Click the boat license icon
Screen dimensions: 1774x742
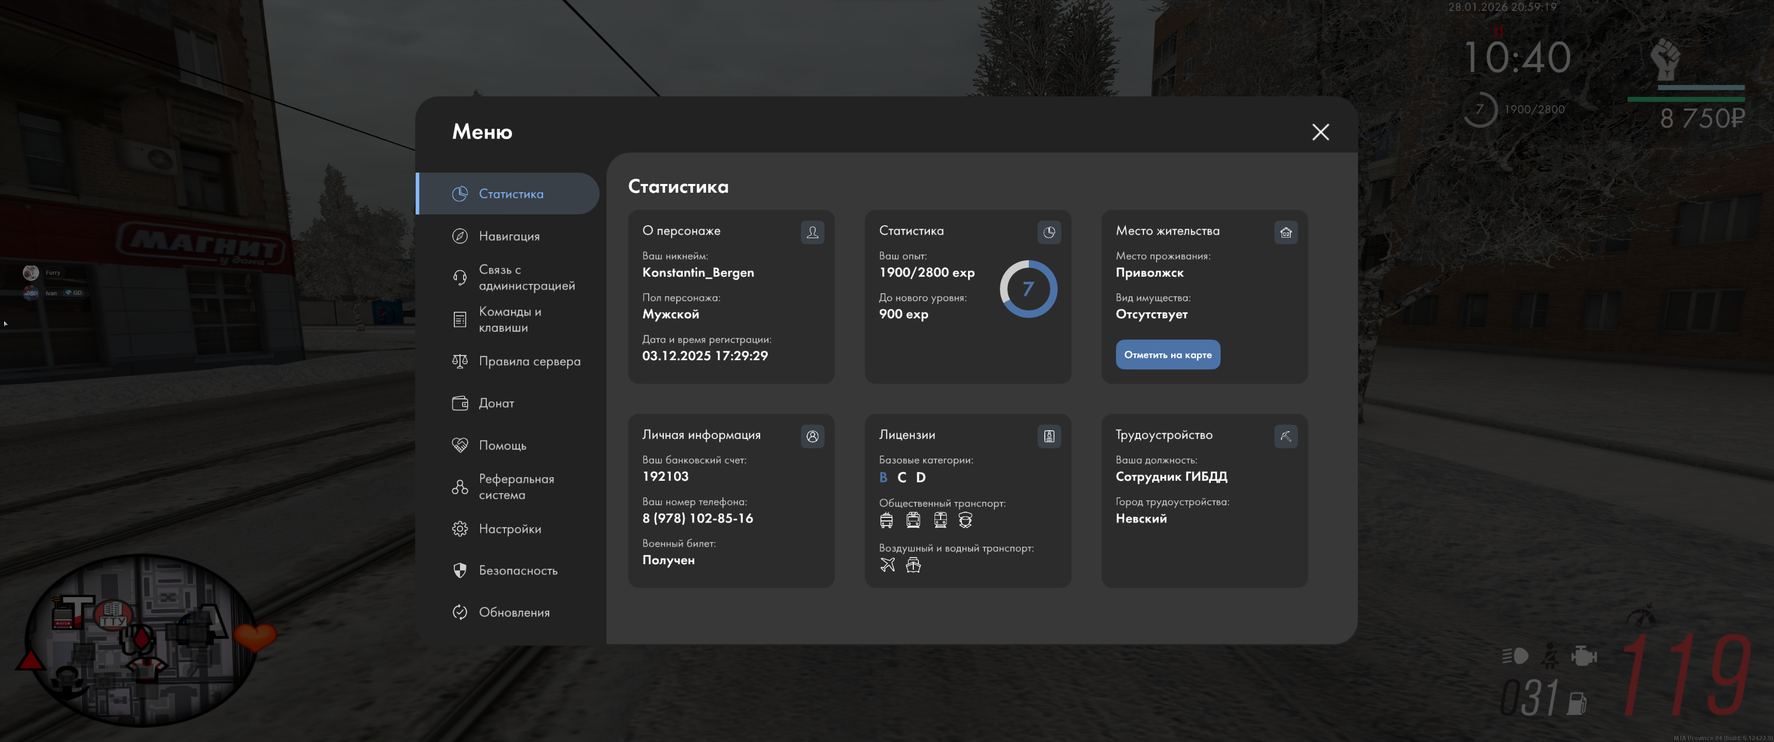tap(913, 565)
